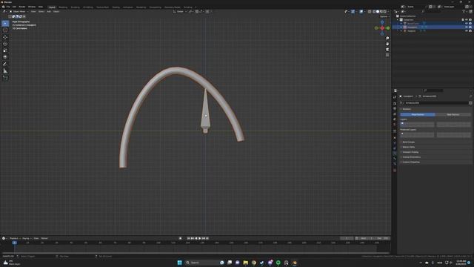Toggle the first protected layer dot
474x267 pixels.
[x=402, y=133]
